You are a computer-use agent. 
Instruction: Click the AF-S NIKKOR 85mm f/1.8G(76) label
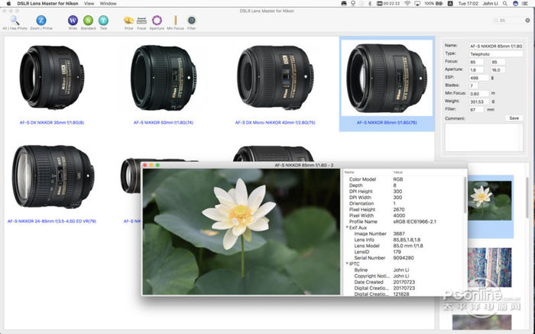pyautogui.click(x=387, y=123)
